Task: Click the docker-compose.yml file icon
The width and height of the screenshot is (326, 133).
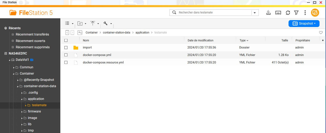Action: 76,55
